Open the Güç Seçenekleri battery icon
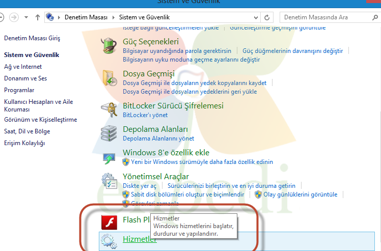 point(108,45)
